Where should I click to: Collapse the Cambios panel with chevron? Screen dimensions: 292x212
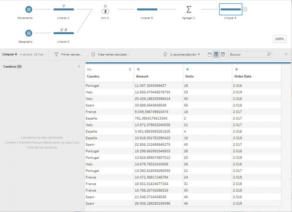point(79,67)
